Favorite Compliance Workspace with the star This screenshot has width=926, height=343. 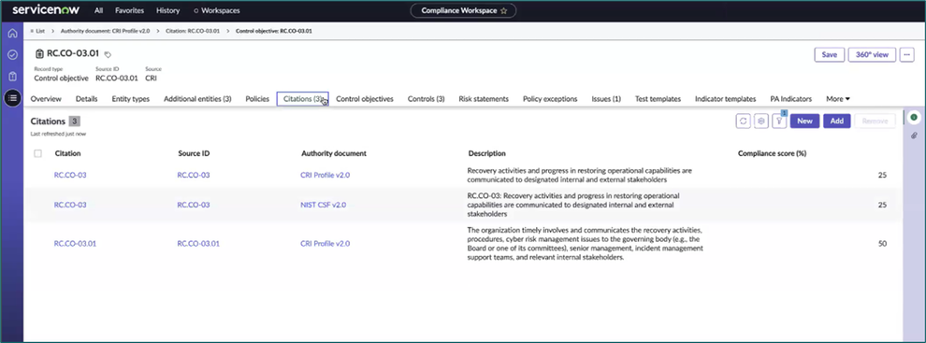click(x=504, y=10)
